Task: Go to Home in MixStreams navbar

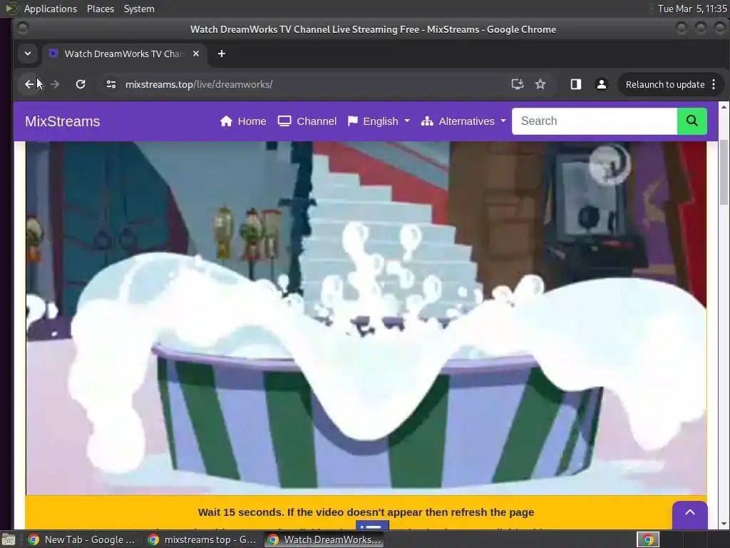Action: pos(243,121)
